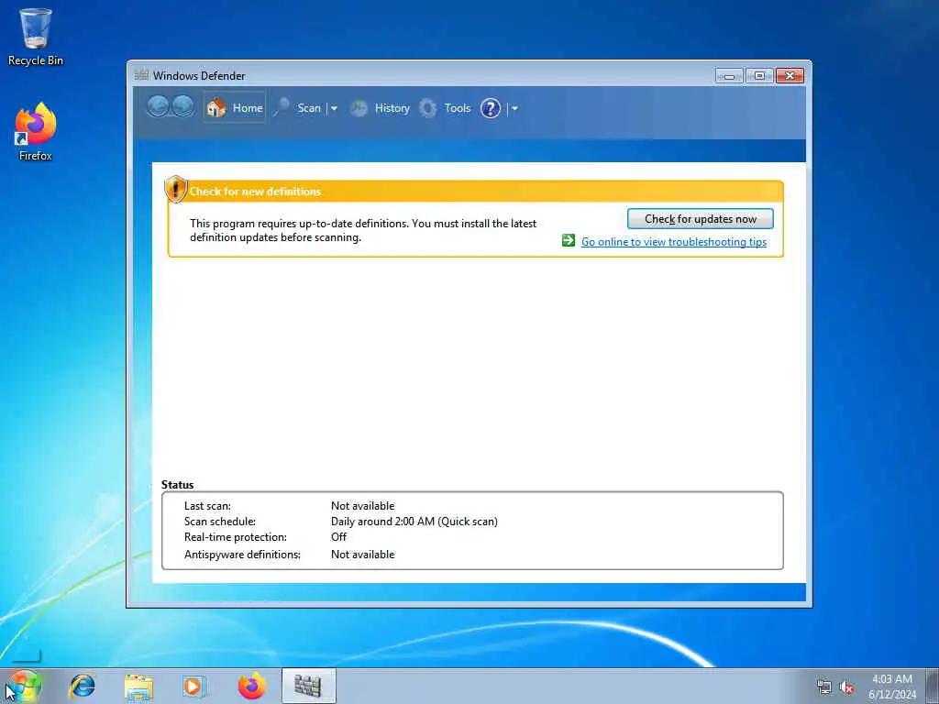Start a scan via Scan label
The width and height of the screenshot is (939, 704).
(309, 108)
